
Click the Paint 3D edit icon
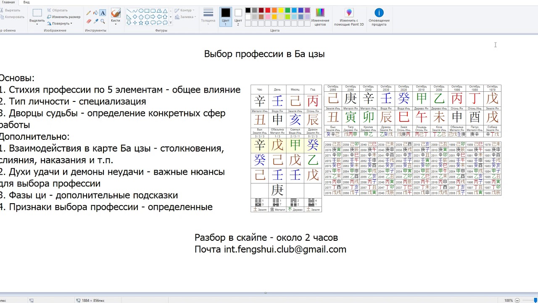pos(349,13)
